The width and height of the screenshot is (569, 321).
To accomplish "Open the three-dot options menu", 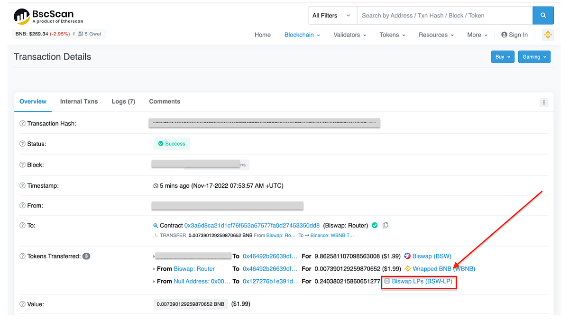I will coord(544,102).
